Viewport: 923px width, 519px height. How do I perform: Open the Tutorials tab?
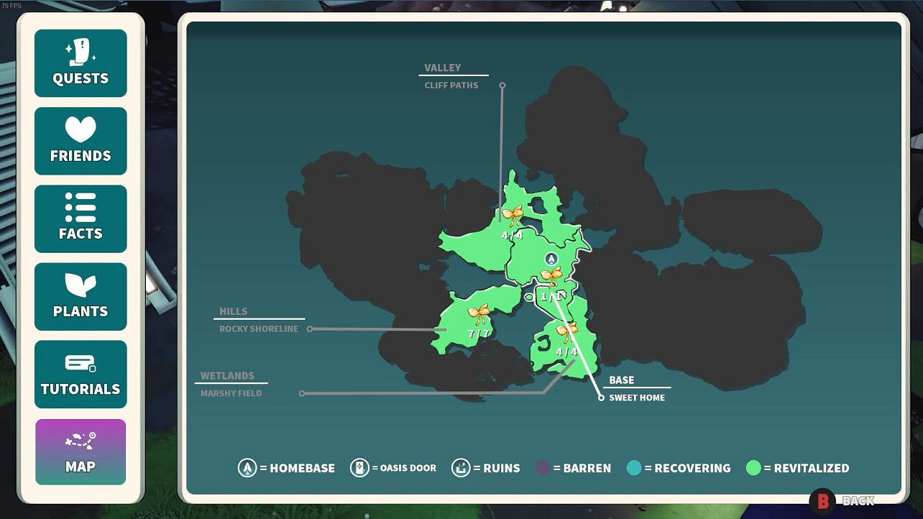[x=81, y=375]
